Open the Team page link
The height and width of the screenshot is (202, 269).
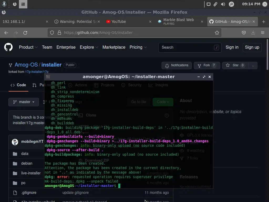pyautogui.click(x=47, y=47)
